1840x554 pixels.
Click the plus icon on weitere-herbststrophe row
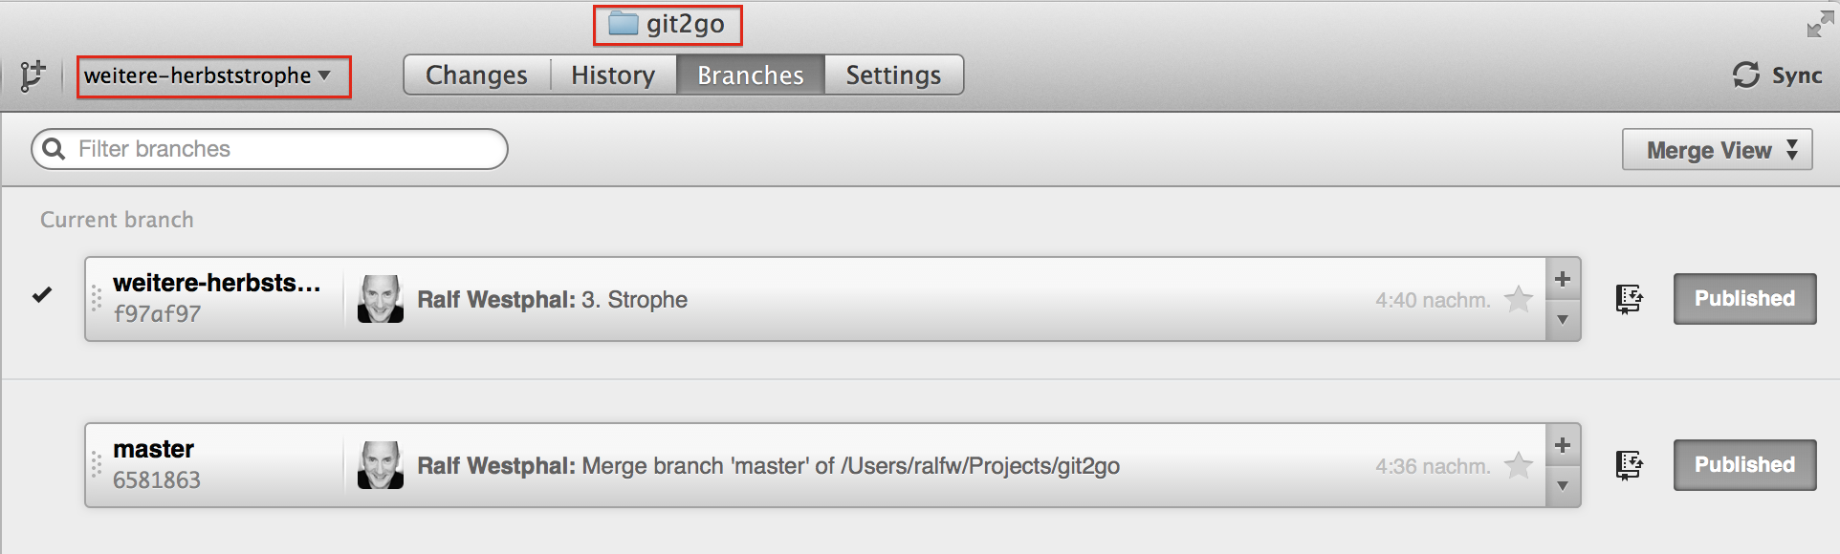1563,279
